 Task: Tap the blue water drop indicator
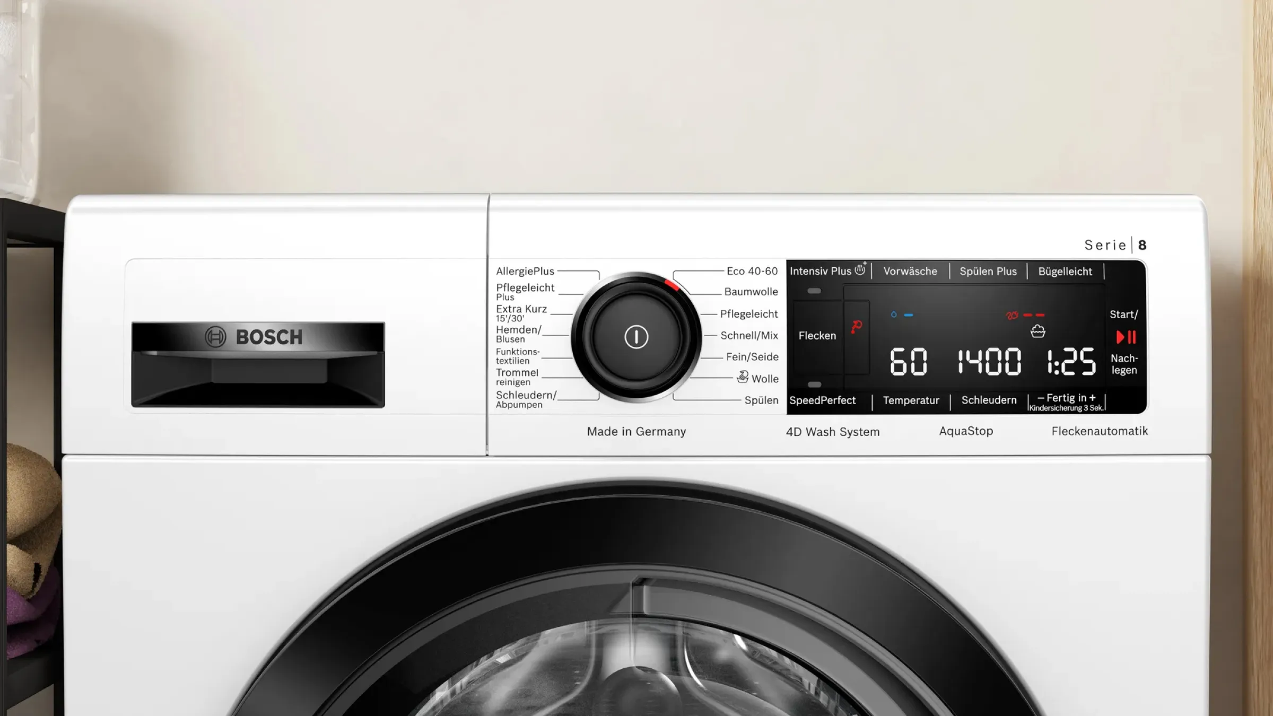coord(894,315)
